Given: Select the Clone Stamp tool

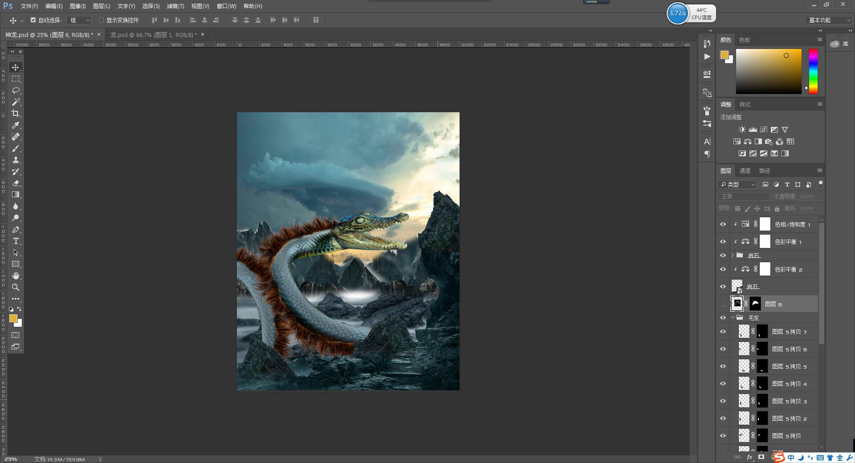Looking at the screenshot, I should 16,160.
